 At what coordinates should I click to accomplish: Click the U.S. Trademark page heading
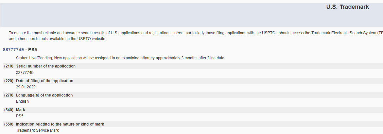[x=347, y=7]
